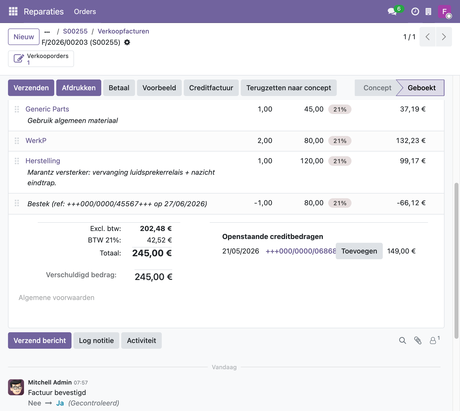This screenshot has height=411, width=460.
Task: Open the activities clock icon
Action: click(415, 11)
